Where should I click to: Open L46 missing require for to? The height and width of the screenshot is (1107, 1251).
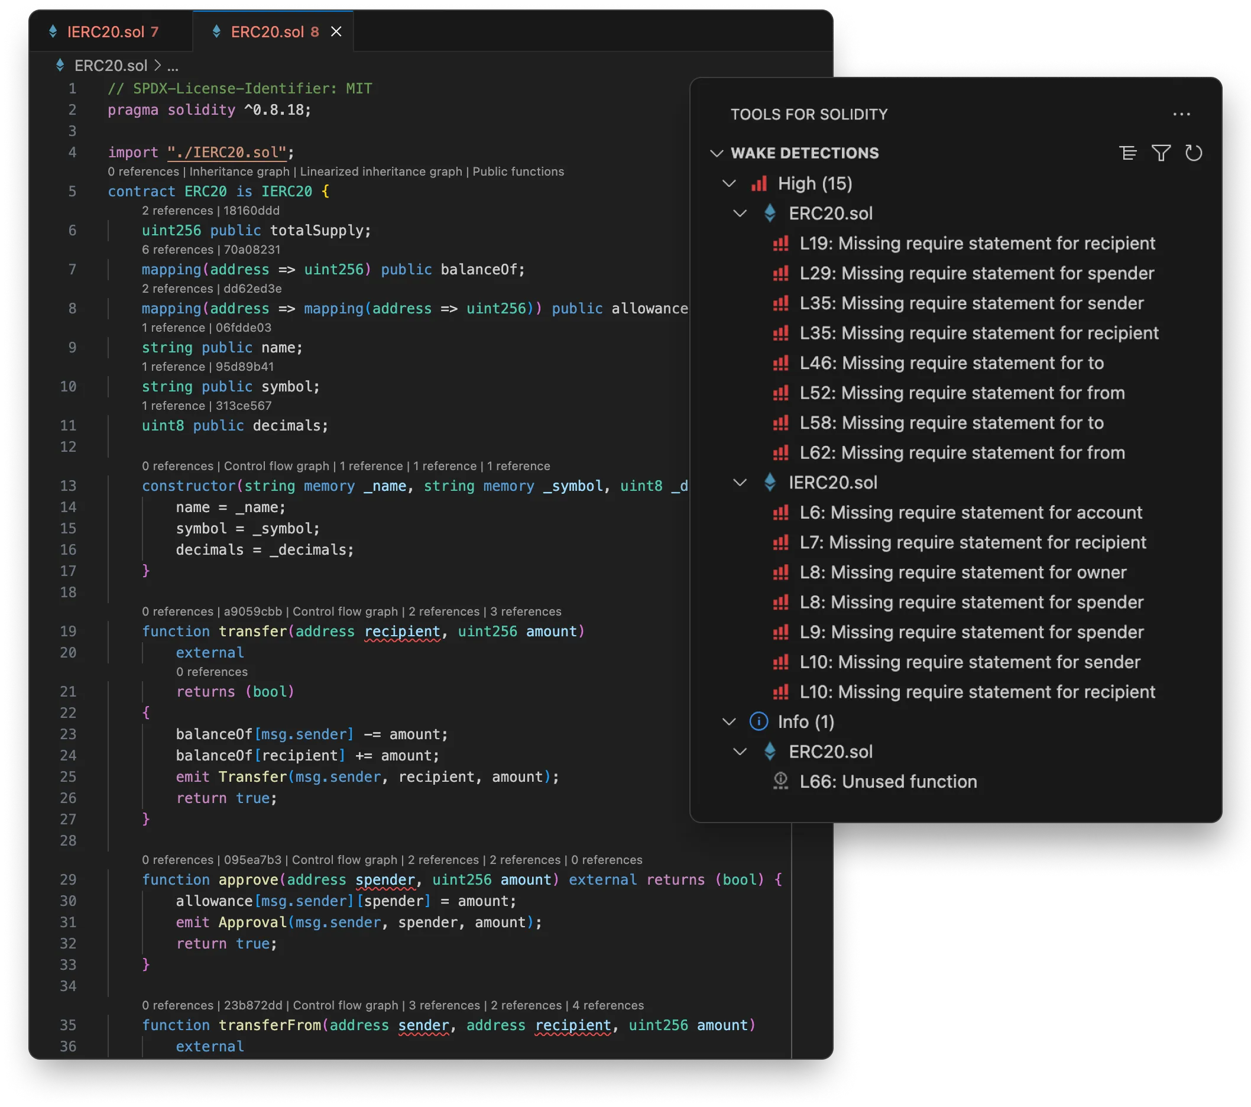951,363
